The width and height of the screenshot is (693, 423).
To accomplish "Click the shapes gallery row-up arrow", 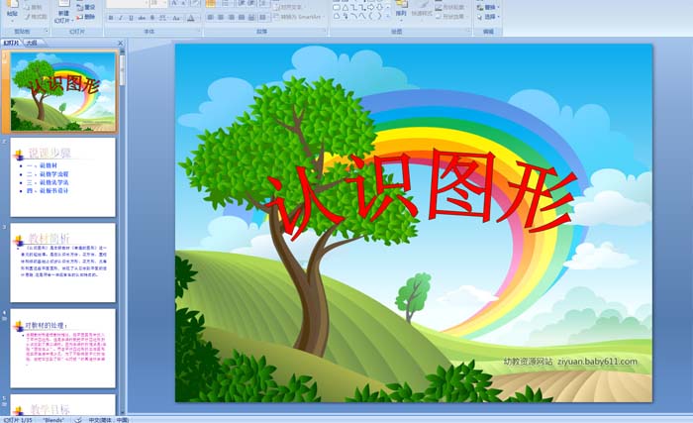I will coord(388,8).
